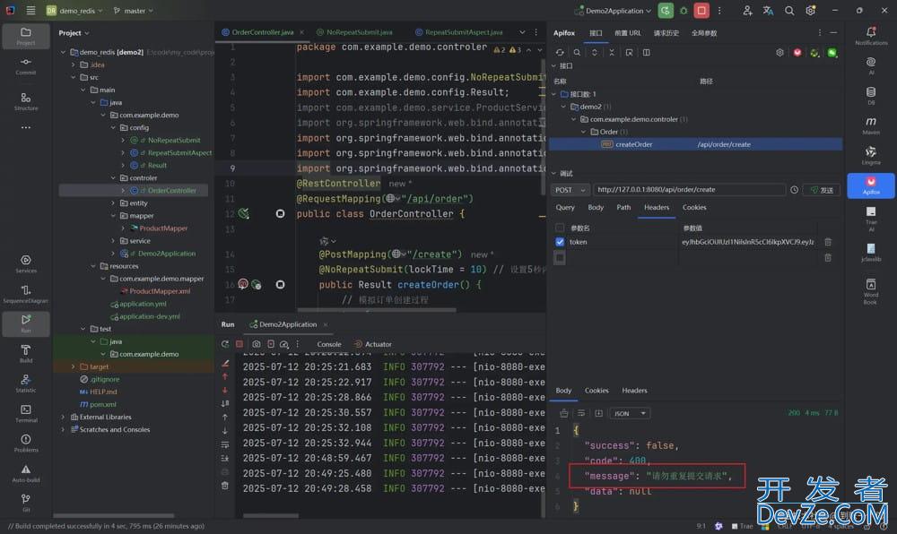
Task: Open the Body request tab
Action: click(596, 208)
